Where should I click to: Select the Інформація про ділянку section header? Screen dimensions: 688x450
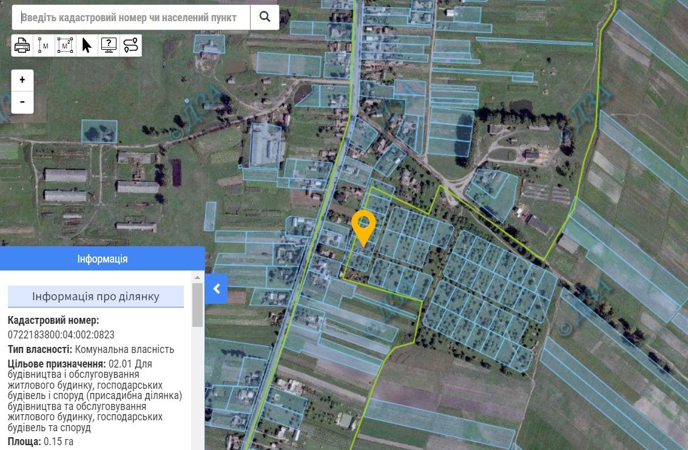point(96,297)
